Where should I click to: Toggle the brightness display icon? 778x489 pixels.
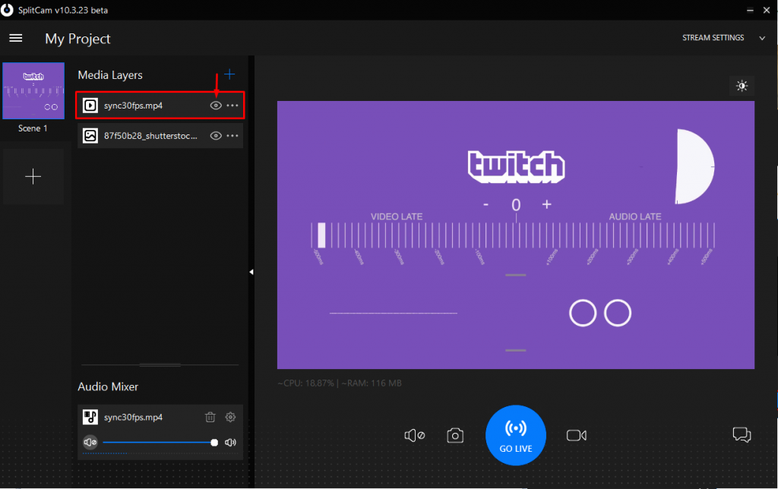[x=742, y=86]
